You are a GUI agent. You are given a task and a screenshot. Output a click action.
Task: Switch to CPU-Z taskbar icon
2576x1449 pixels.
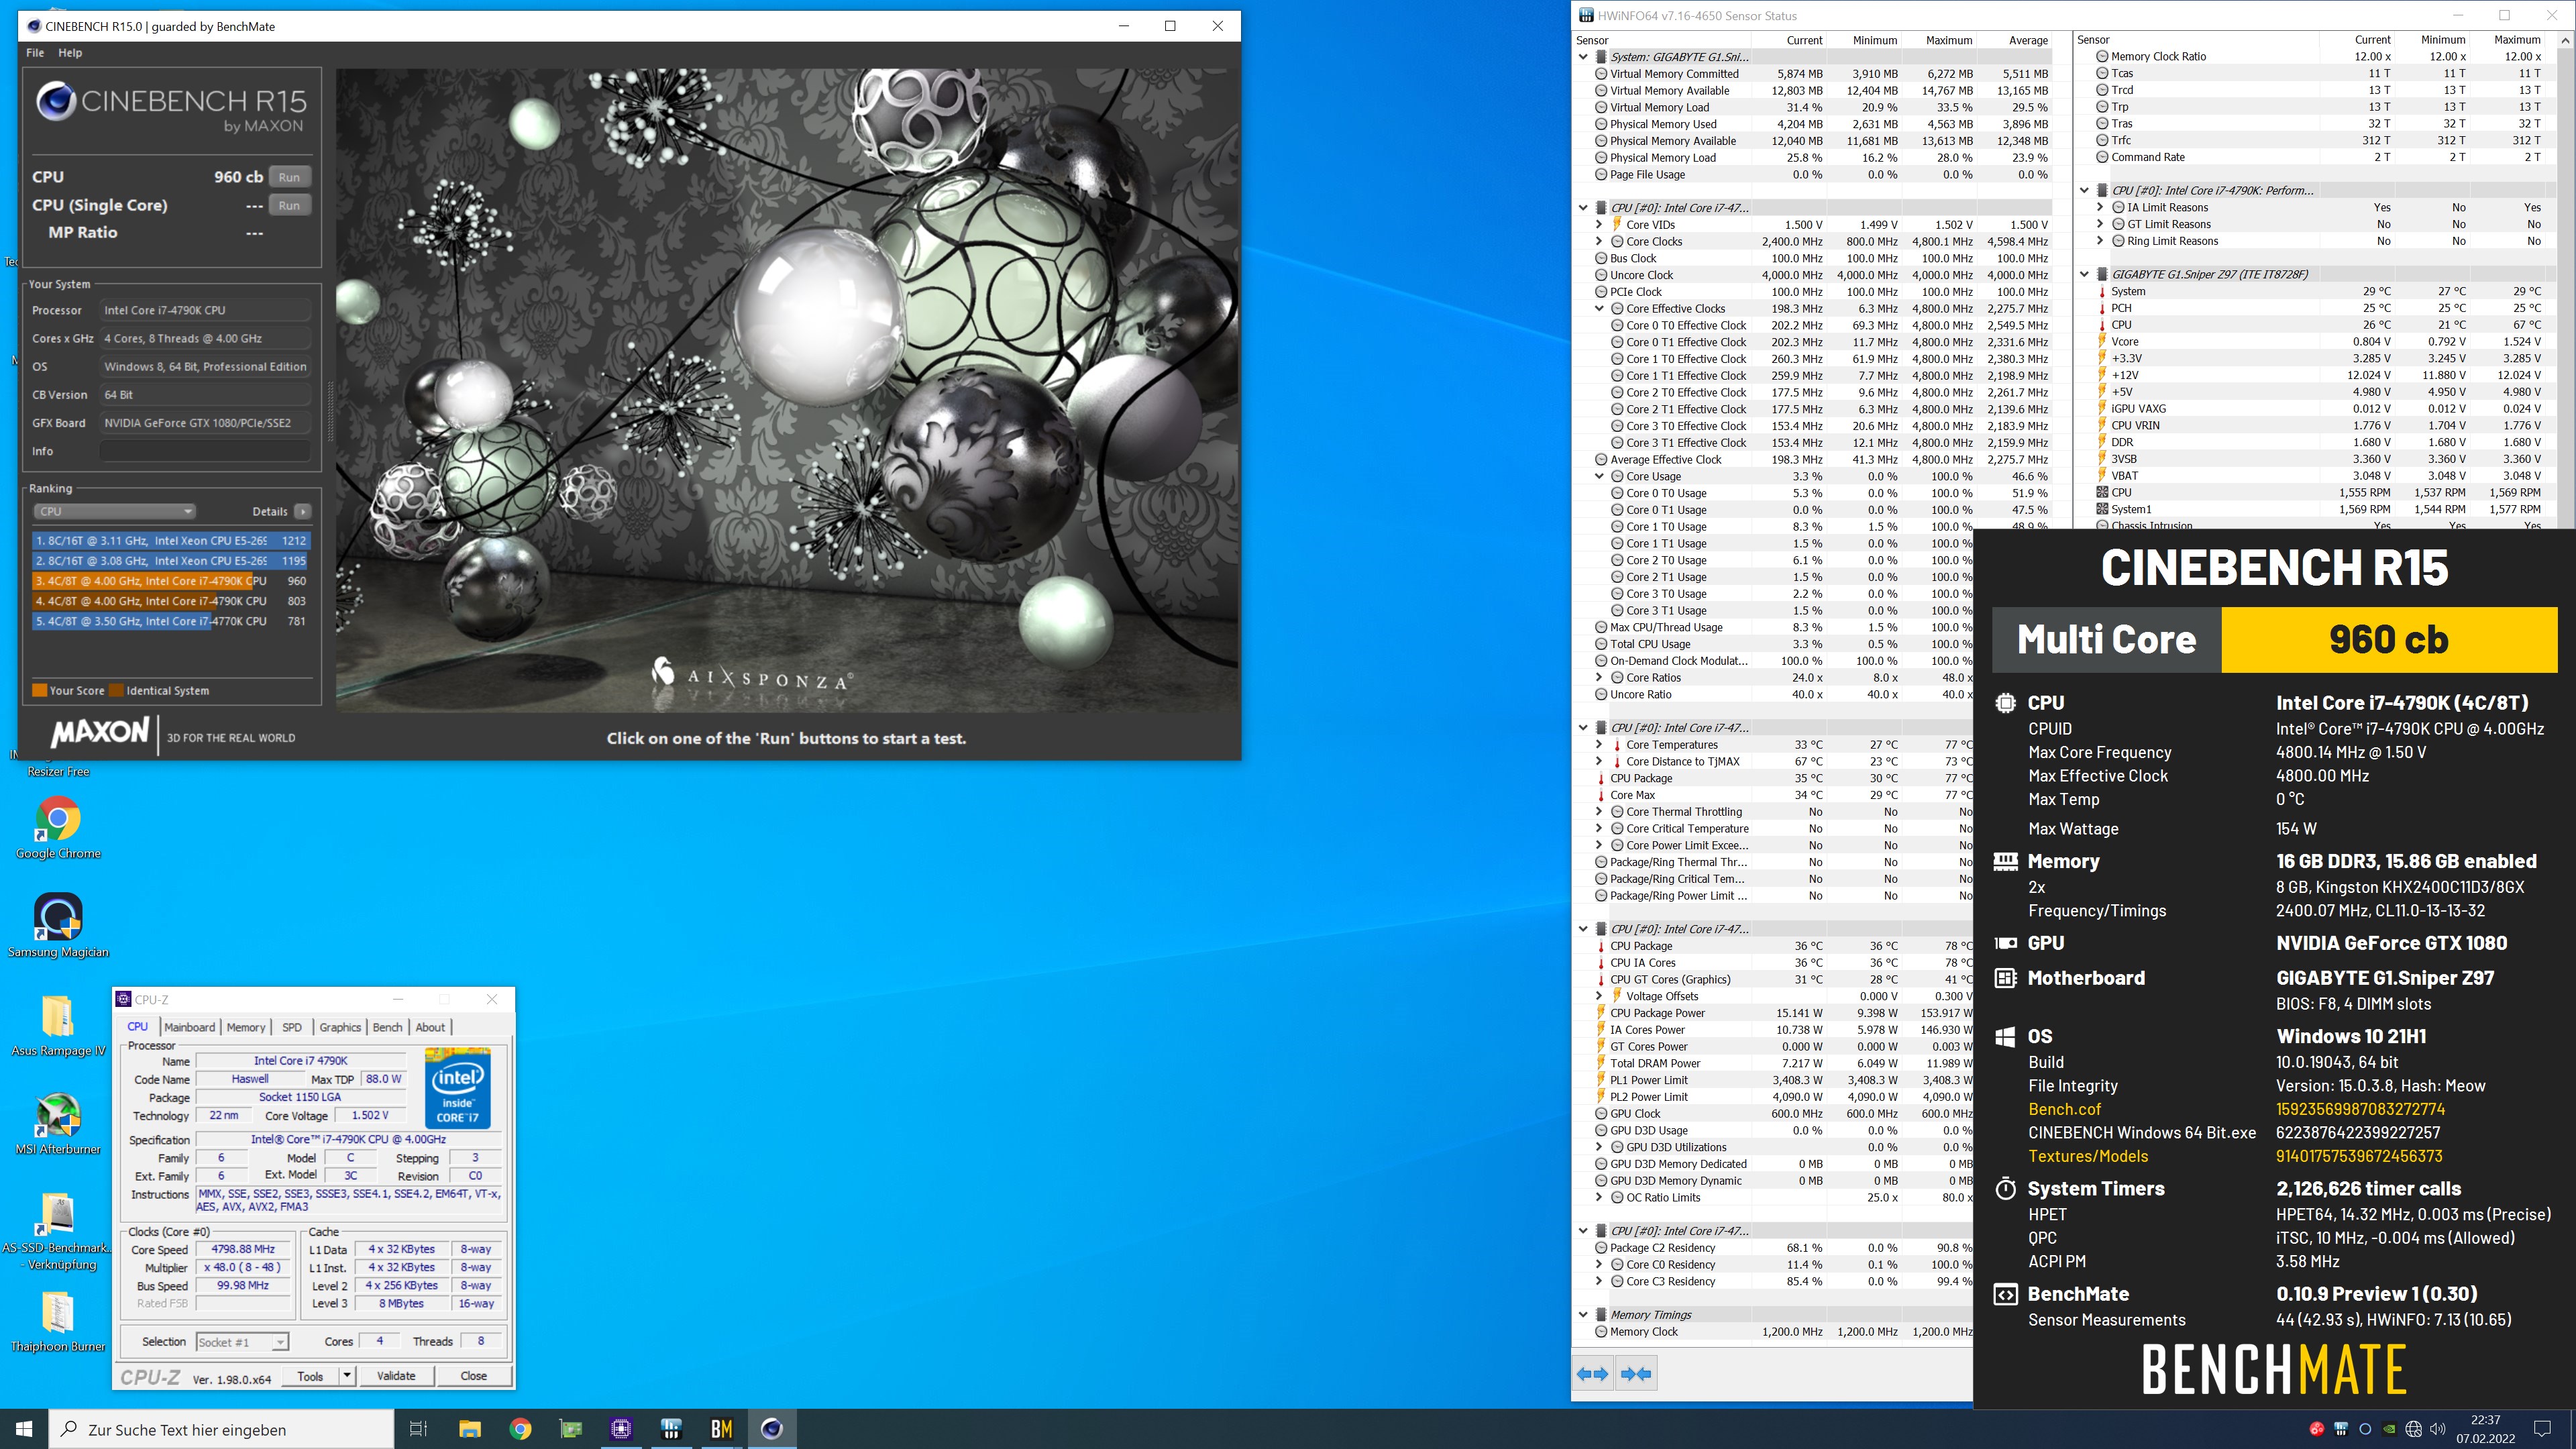coord(621,1429)
